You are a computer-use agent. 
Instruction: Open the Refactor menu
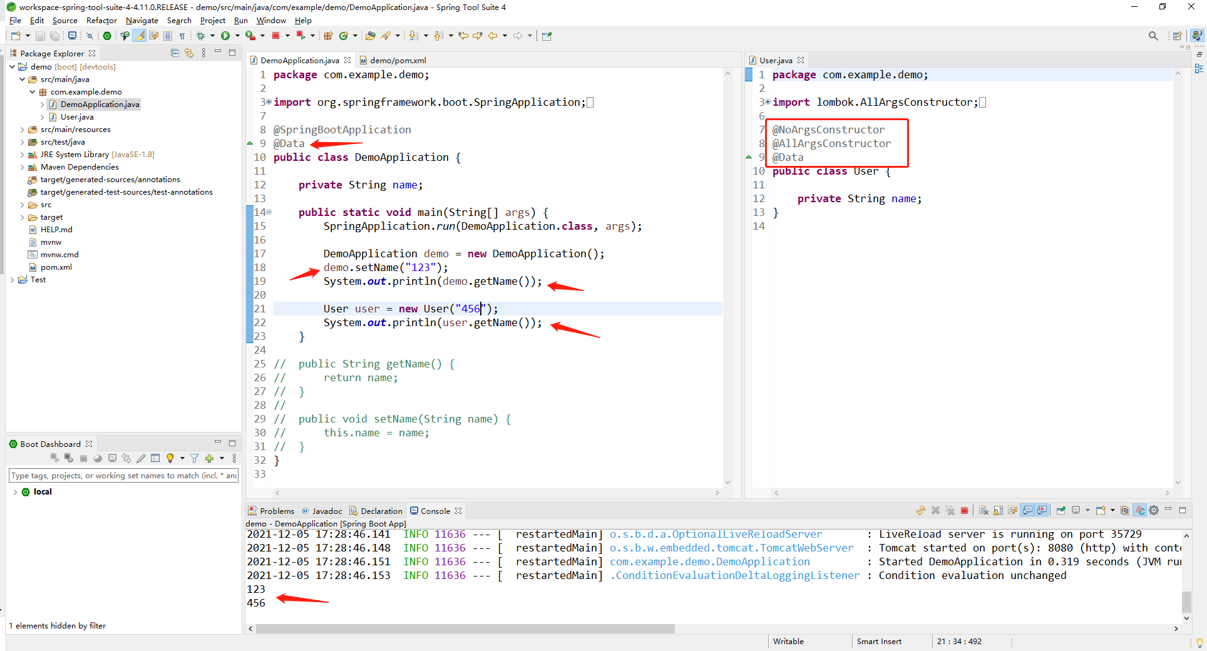(101, 20)
